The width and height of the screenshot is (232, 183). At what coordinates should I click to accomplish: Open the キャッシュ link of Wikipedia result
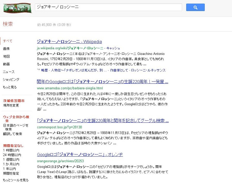[x=113, y=48]
